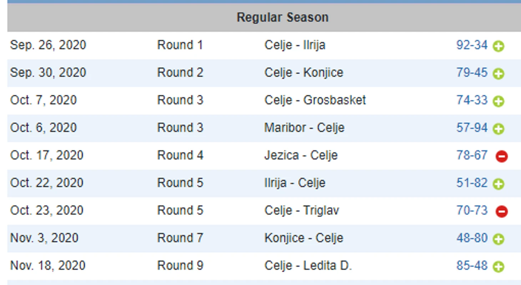Open the 78-67 score link

471,155
